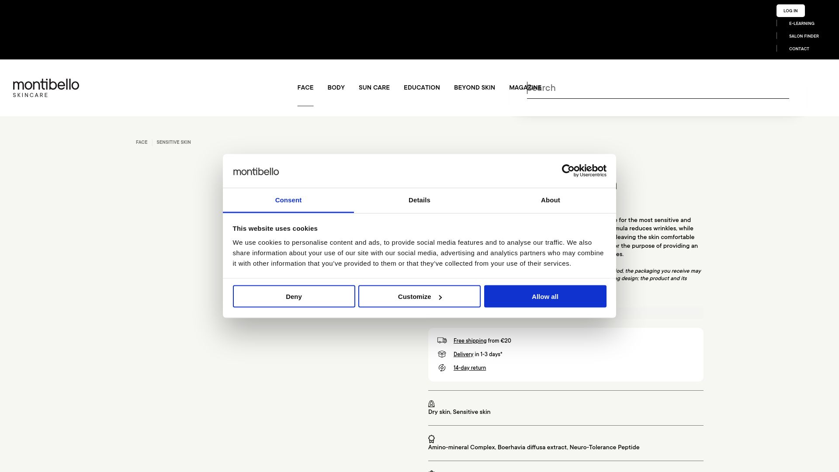This screenshot has height=472, width=839.
Task: Open the About tab in cookie dialog
Action: point(550,200)
